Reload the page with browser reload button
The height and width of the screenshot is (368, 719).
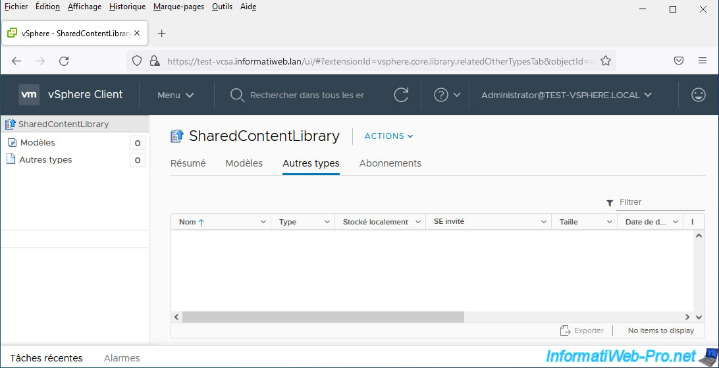[64, 61]
